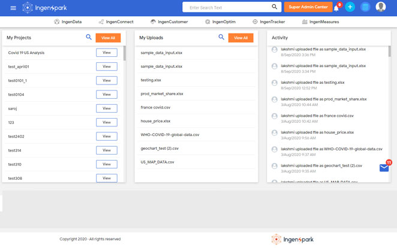Click avatar beside testing.xlsx activity
Screen dimensions: 397x248
click(x=275, y=83)
